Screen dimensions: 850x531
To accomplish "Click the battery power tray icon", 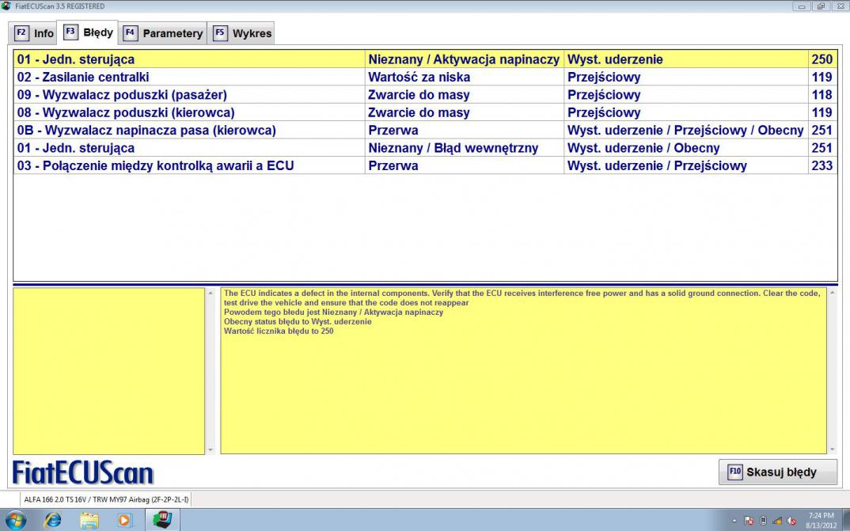I will click(763, 521).
